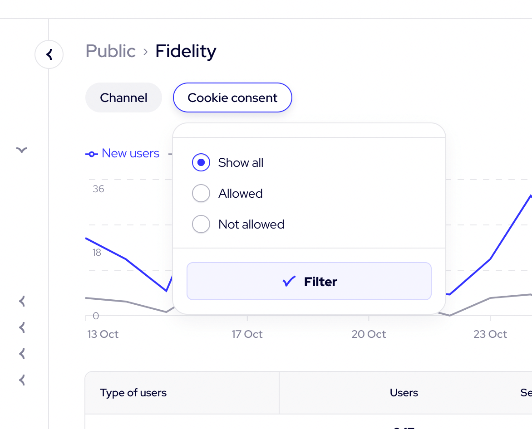
Task: Click the Fidelity breadcrumb title
Action: [x=186, y=51]
